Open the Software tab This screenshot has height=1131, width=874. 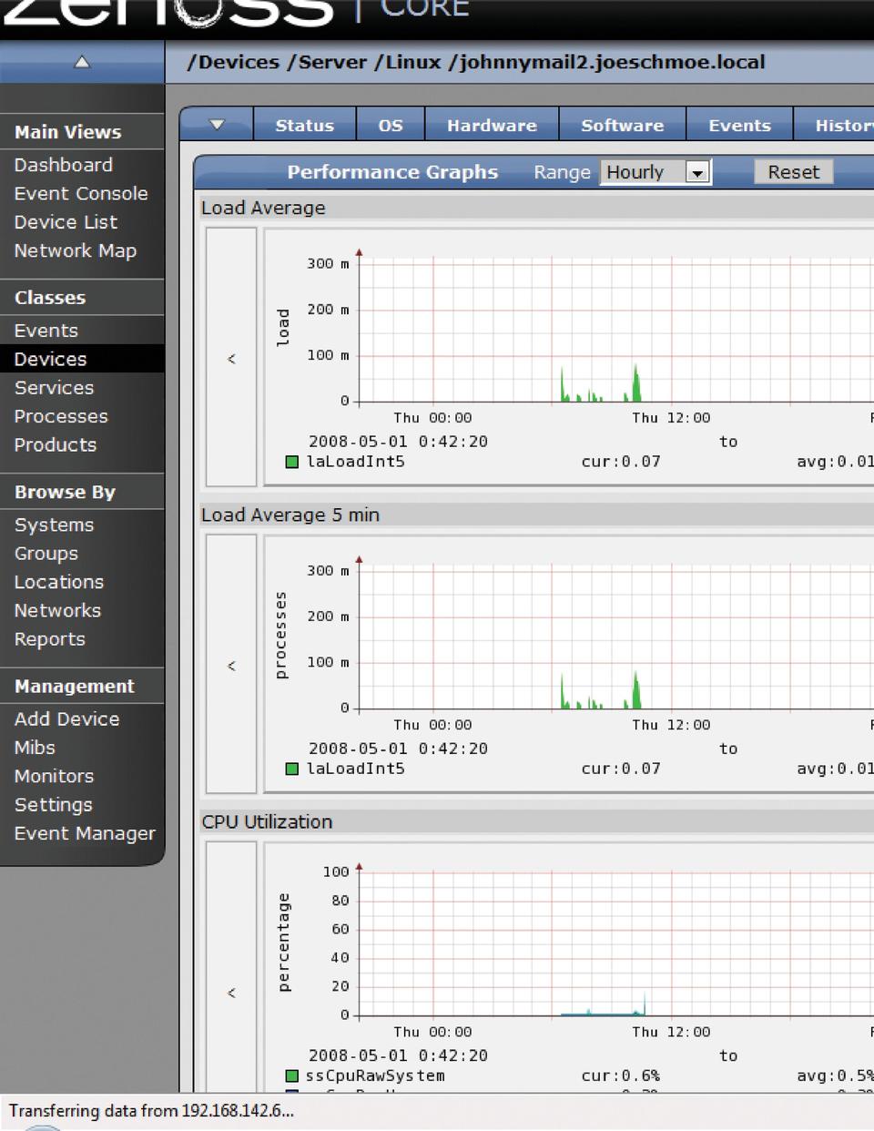coord(622,126)
